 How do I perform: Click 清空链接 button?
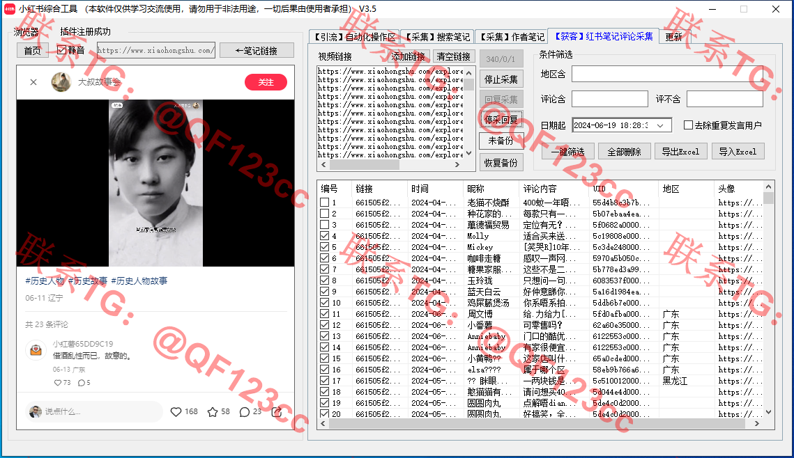(454, 56)
